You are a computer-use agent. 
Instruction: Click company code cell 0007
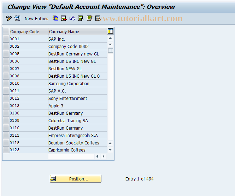tap(29, 69)
